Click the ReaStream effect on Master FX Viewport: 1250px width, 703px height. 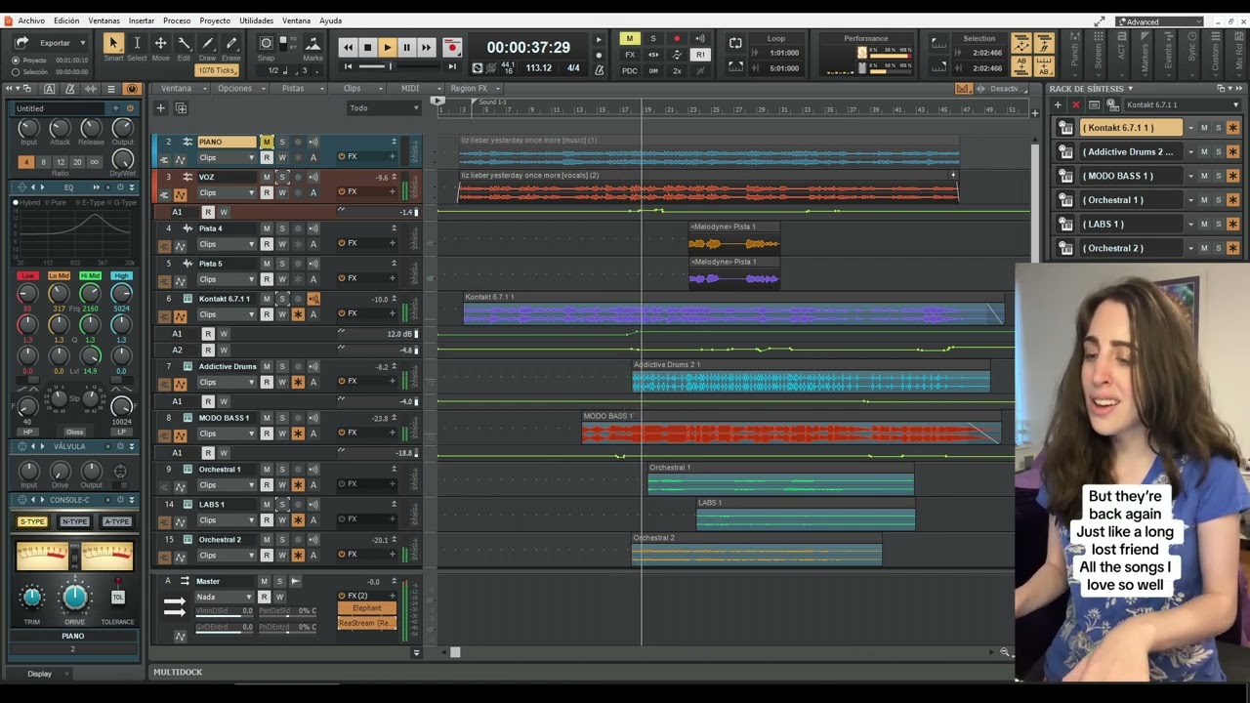point(366,623)
